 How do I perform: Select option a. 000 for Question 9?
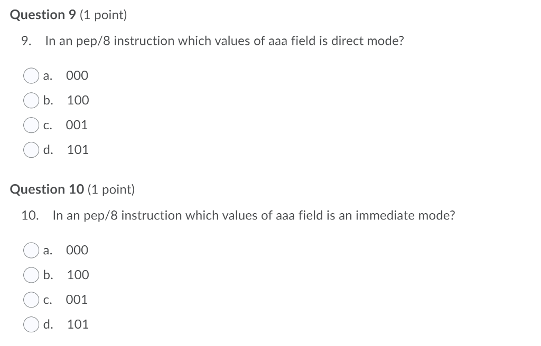tap(31, 75)
